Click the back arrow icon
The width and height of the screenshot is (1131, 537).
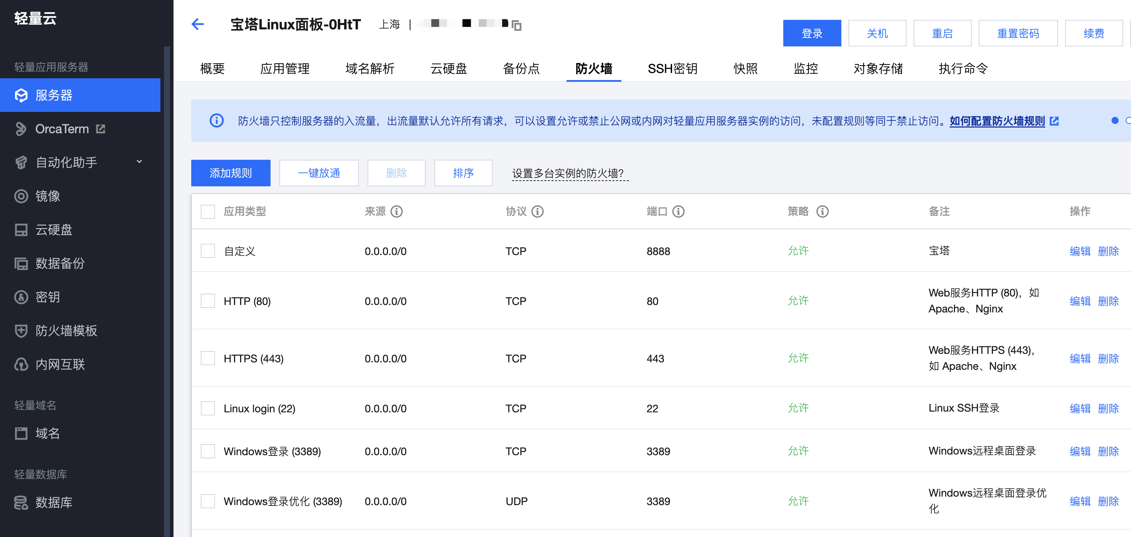coord(198,24)
